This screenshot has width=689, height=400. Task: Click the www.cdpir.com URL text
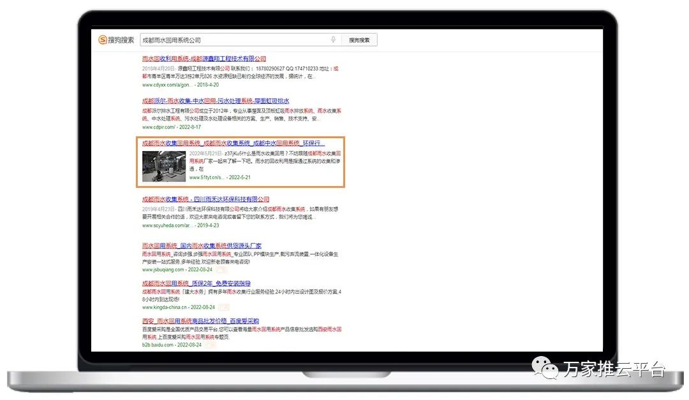pyautogui.click(x=158, y=127)
